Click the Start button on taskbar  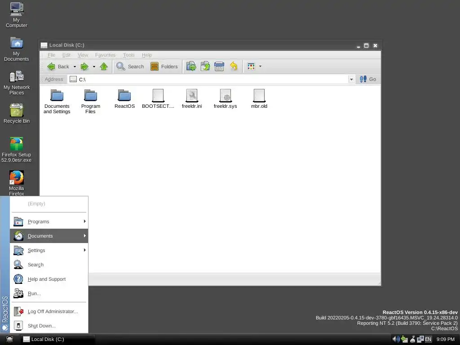(9, 340)
